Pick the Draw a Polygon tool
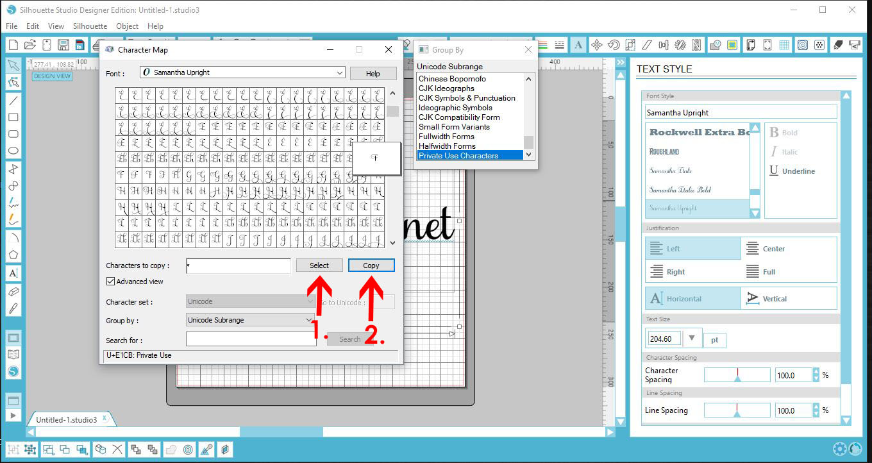 [13, 169]
